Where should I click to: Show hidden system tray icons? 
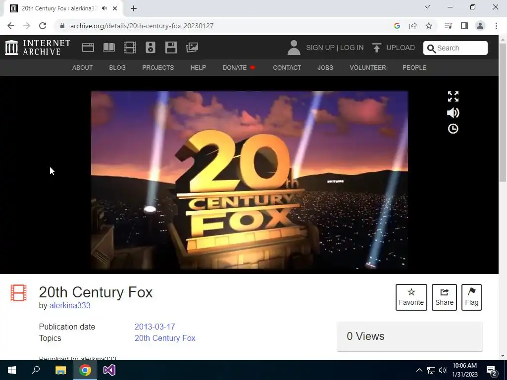(x=419, y=370)
